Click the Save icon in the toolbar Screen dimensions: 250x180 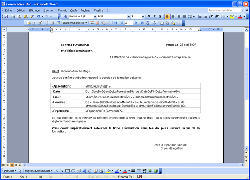tap(6, 17)
